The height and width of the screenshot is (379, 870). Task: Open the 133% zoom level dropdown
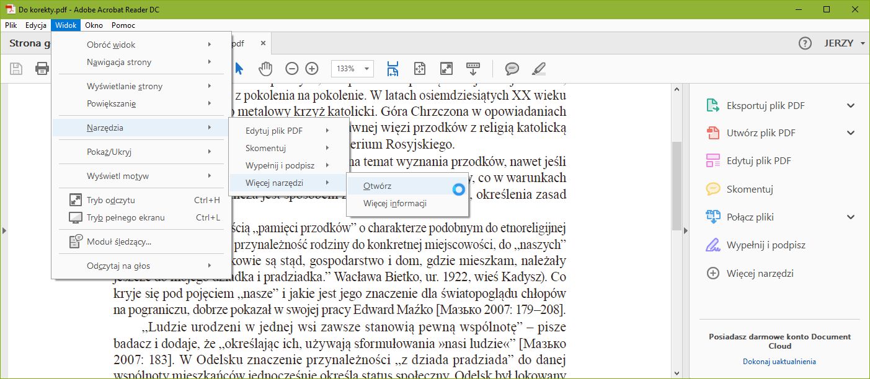[x=352, y=68]
